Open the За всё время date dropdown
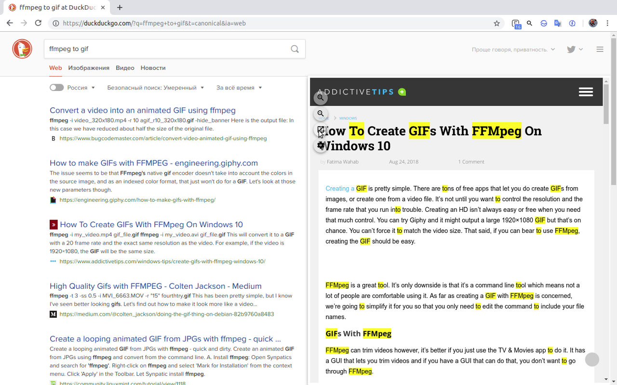The image size is (617, 385). click(x=239, y=88)
